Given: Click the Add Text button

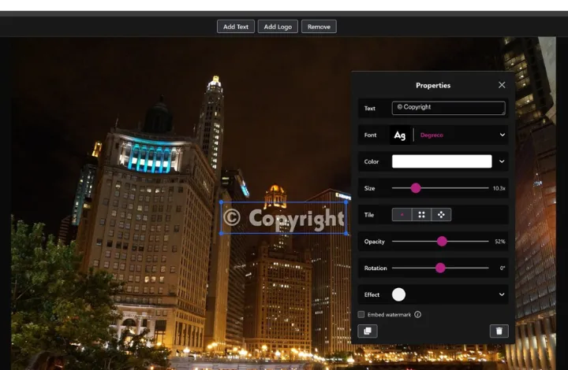Looking at the screenshot, I should pyautogui.click(x=235, y=27).
